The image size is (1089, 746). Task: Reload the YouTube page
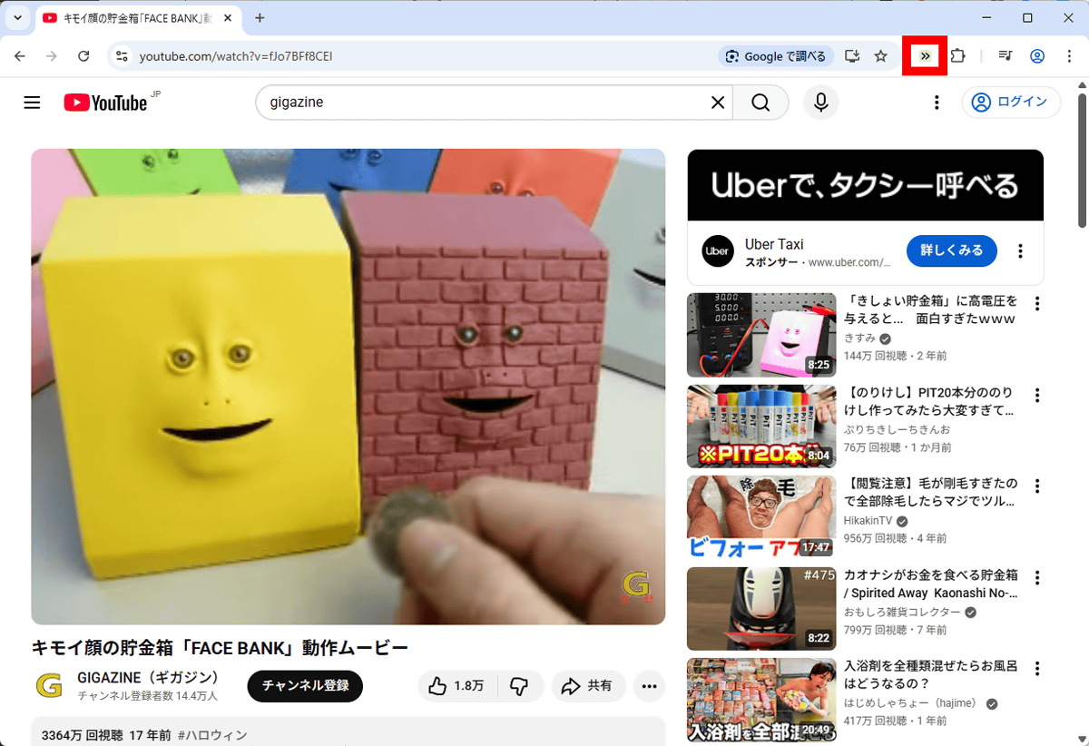(83, 56)
